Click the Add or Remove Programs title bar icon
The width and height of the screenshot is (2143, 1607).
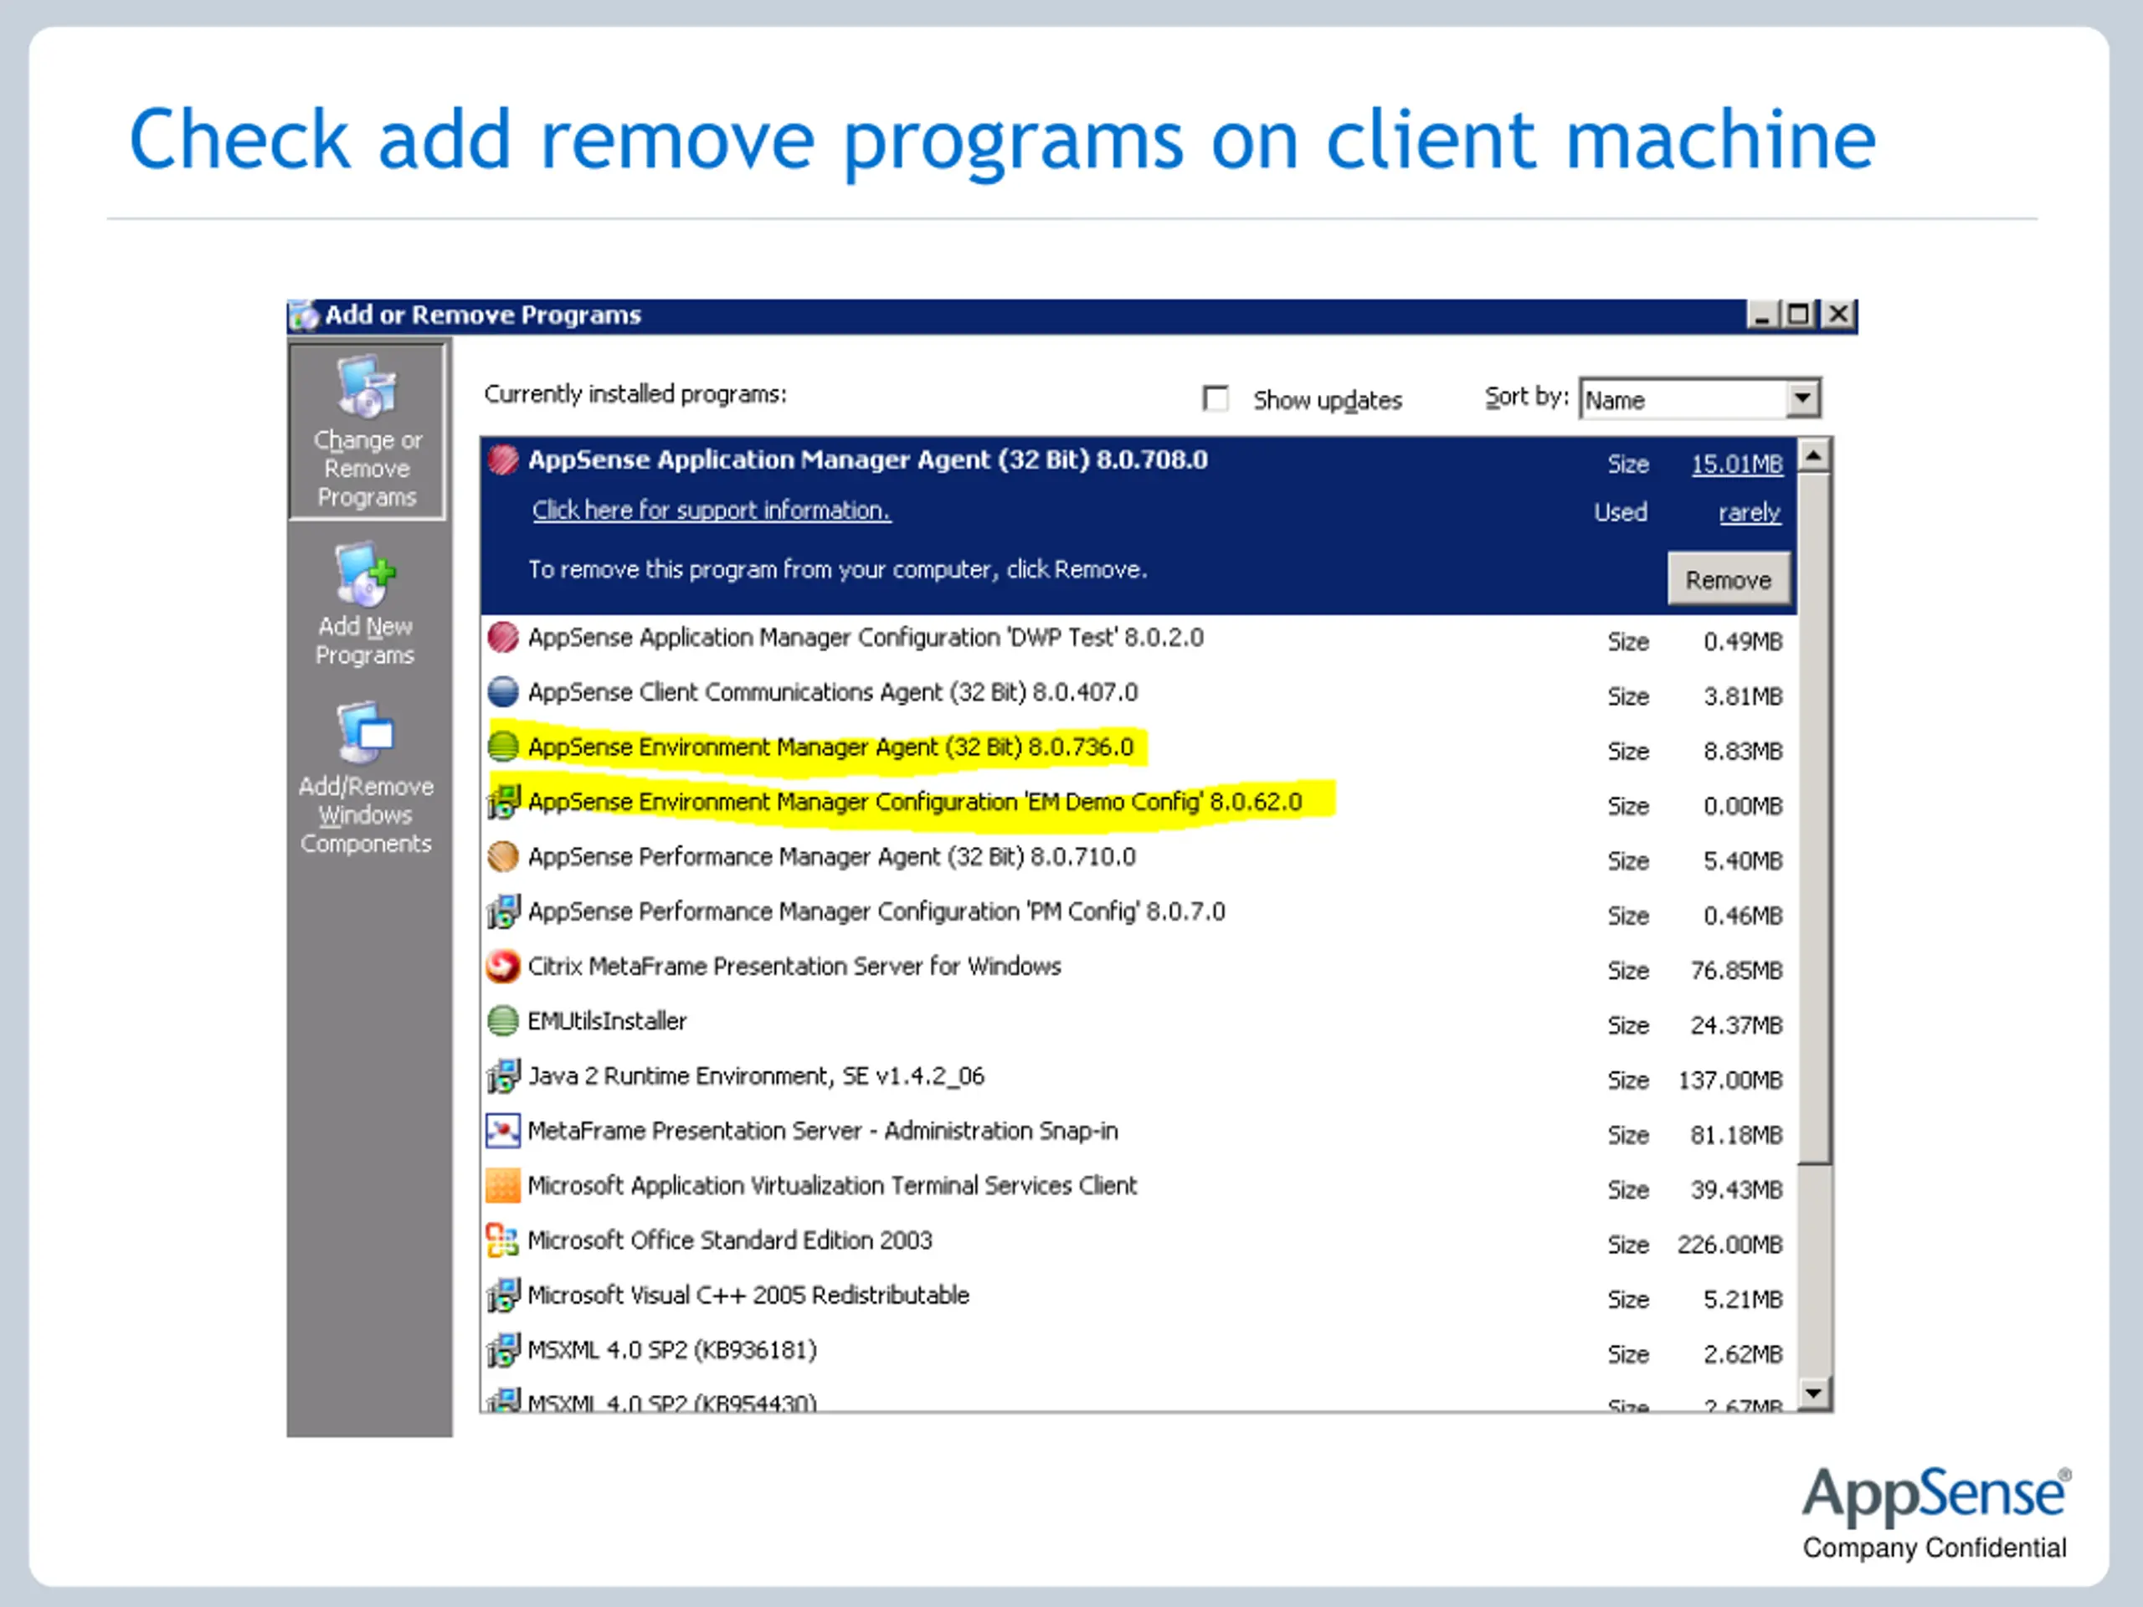[x=303, y=316]
